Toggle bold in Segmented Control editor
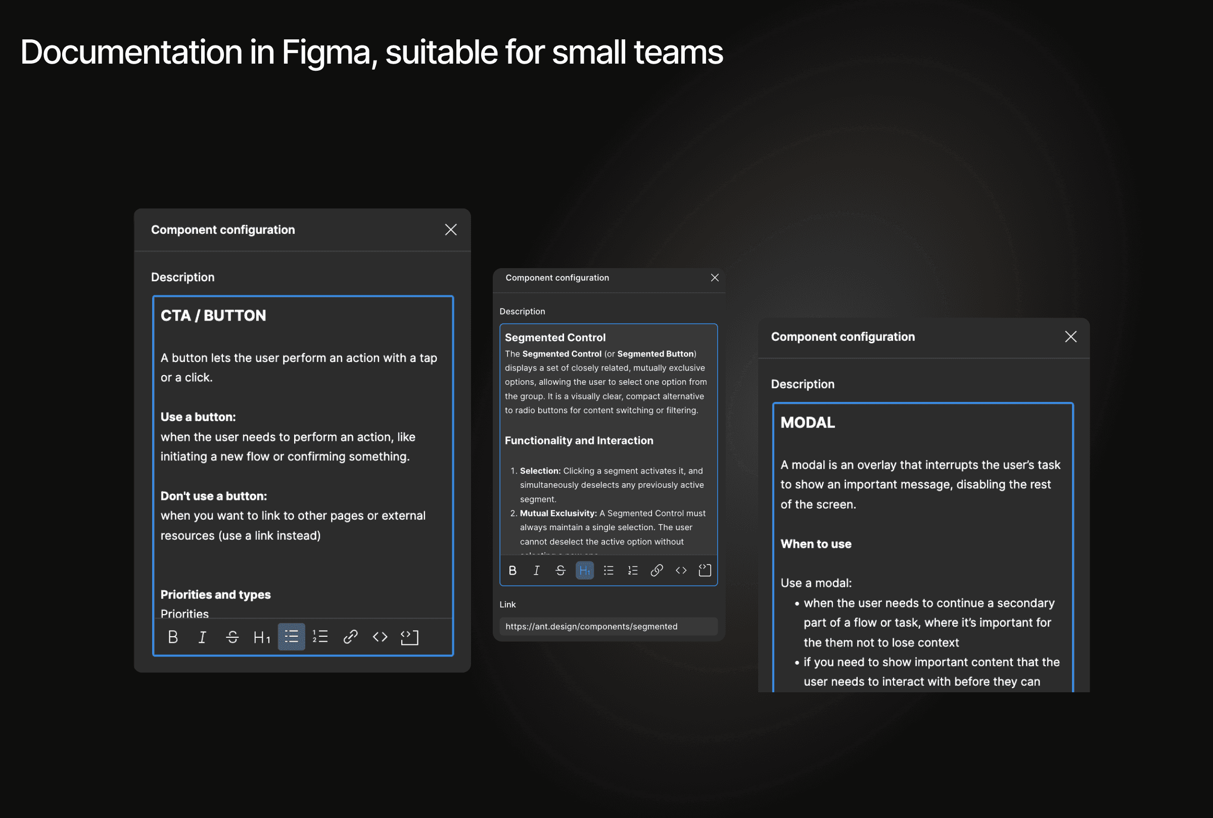Image resolution: width=1213 pixels, height=818 pixels. [x=512, y=571]
